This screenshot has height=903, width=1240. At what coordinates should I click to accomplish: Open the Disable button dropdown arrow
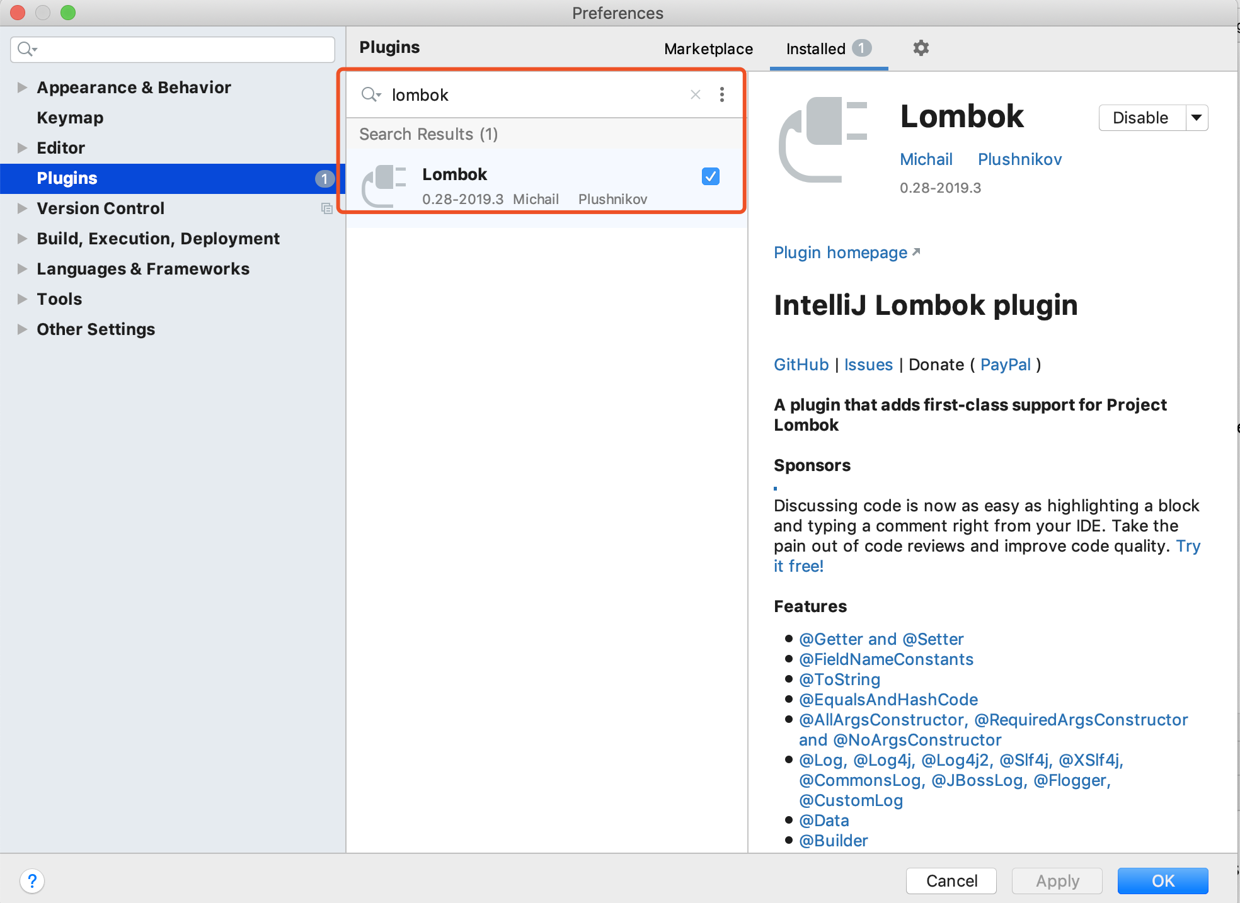1197,118
